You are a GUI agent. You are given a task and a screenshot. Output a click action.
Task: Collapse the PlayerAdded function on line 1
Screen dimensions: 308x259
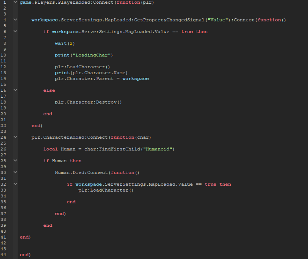[x=15, y=2]
